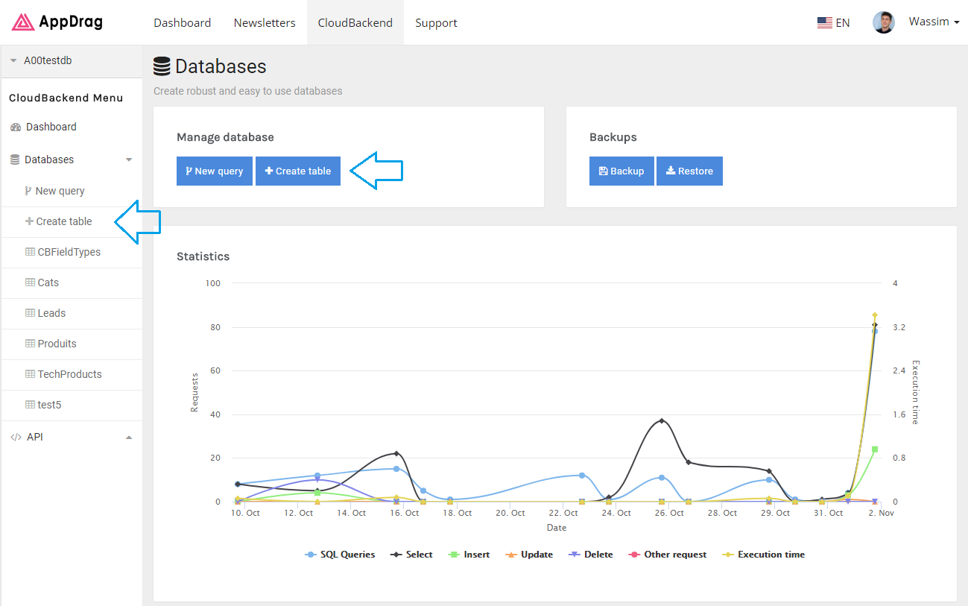968x606 pixels.
Task: Toggle the Update series in legend
Action: point(529,555)
